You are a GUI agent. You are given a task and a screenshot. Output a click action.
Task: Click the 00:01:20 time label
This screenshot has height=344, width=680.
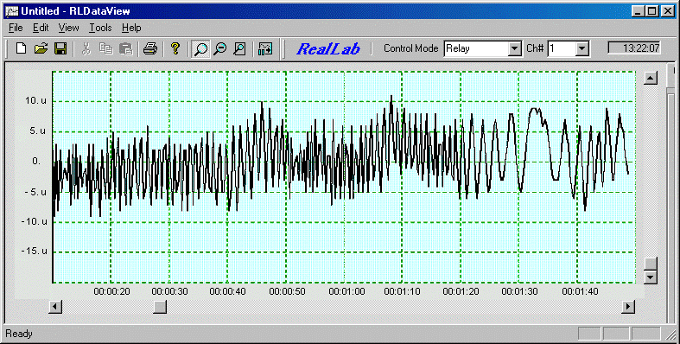coord(461,291)
